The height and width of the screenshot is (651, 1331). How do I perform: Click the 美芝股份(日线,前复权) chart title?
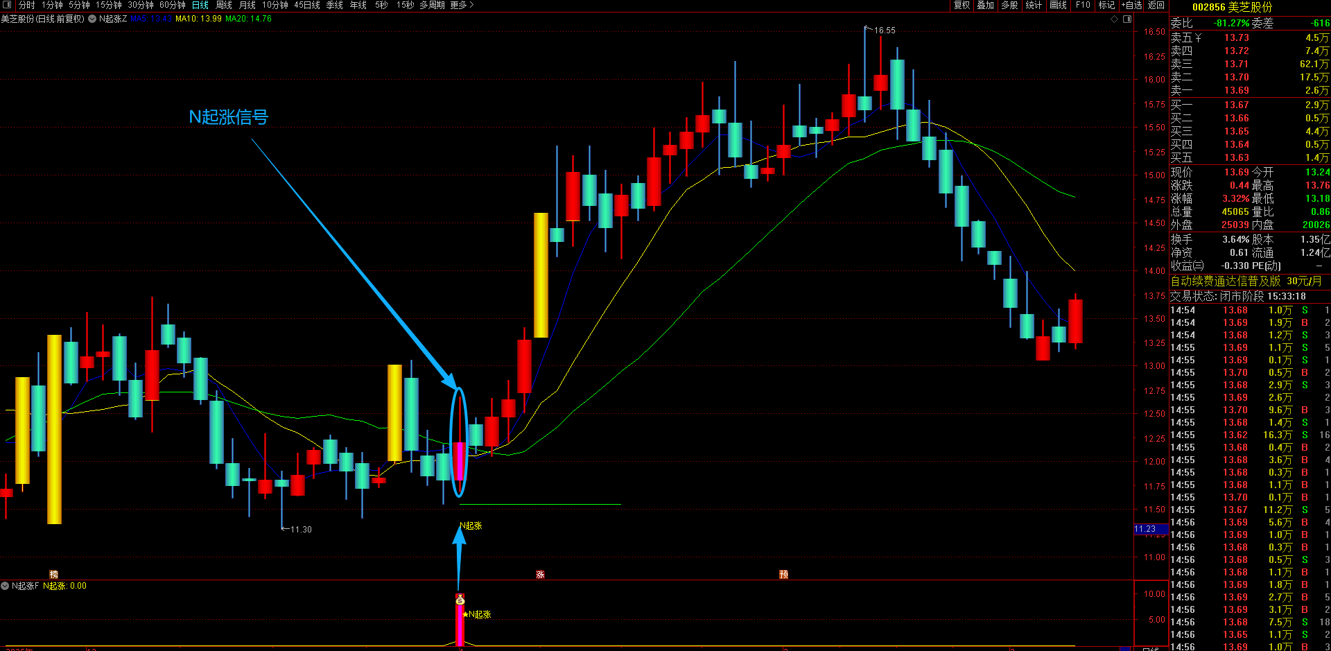43,19
